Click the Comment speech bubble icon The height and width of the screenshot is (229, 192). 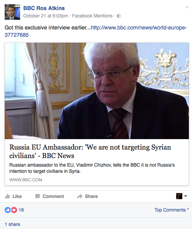(x=38, y=196)
